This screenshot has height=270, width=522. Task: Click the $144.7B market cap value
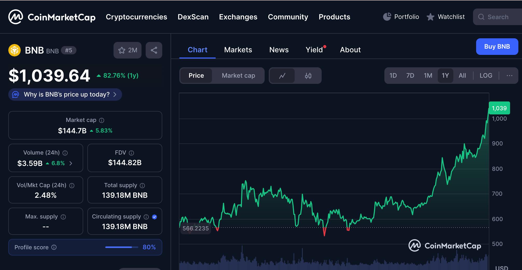[x=72, y=131]
